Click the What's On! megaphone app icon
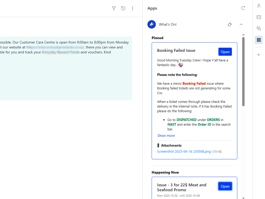This screenshot has height=199, width=265. pos(152,24)
